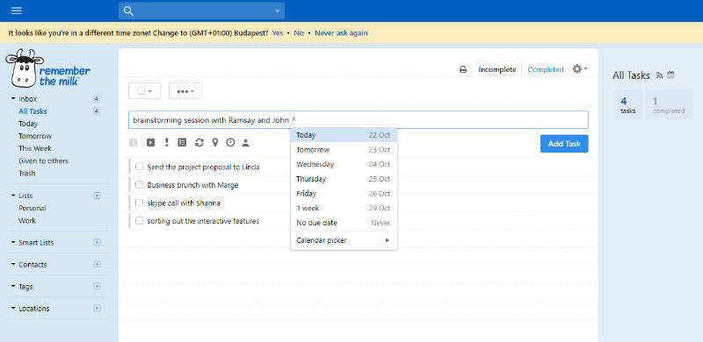Open the more actions ellipsis dropdown

(x=185, y=91)
